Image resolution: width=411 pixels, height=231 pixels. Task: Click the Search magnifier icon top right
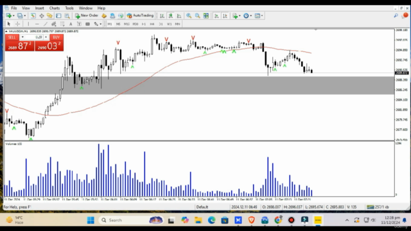point(396,15)
